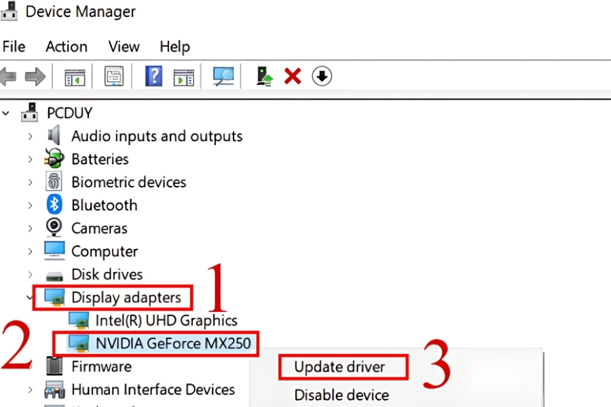Choose Disable device from context menu

pyautogui.click(x=341, y=395)
